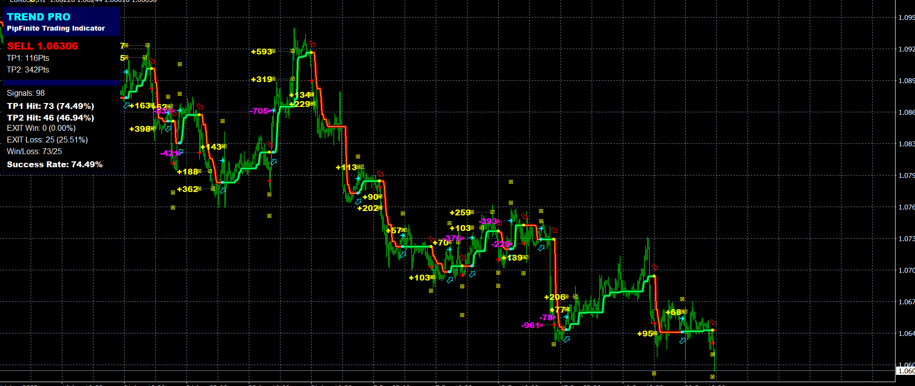Click the +229 profit label
Image resolution: width=915 pixels, height=386 pixels.
coord(299,104)
